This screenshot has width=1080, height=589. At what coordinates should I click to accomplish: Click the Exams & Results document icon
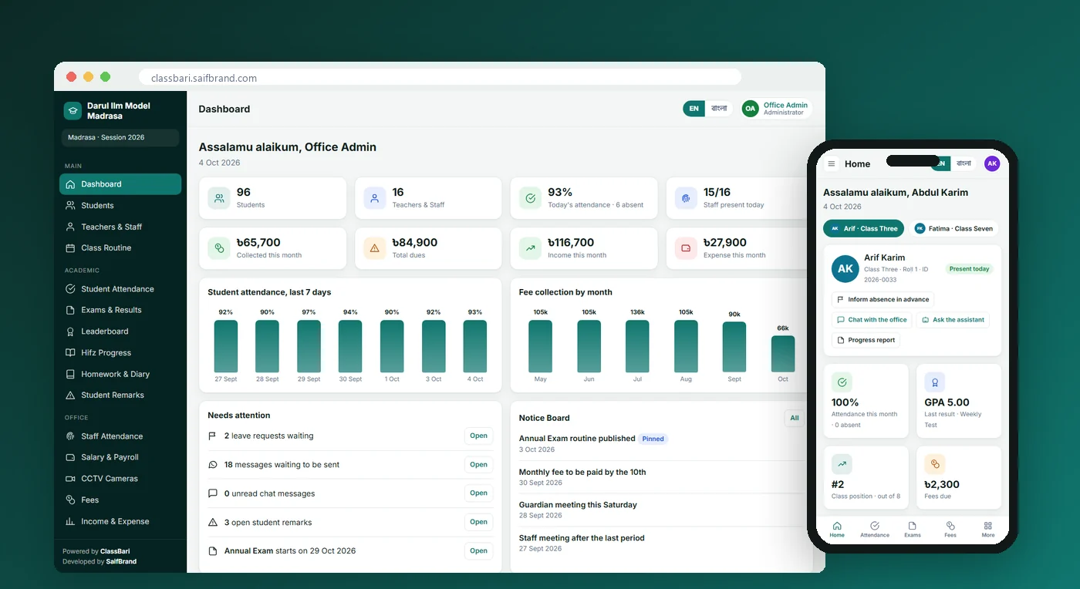(70, 310)
